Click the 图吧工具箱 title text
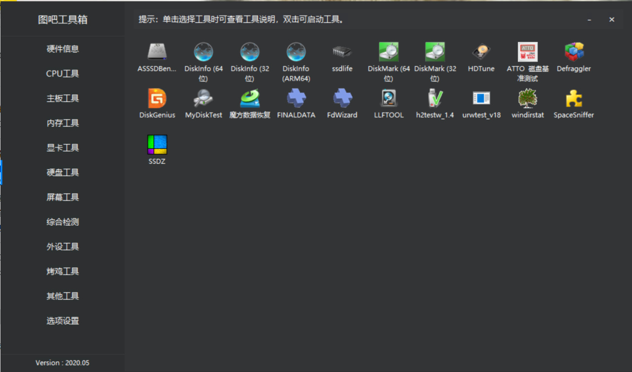This screenshot has width=632, height=372. click(x=63, y=20)
